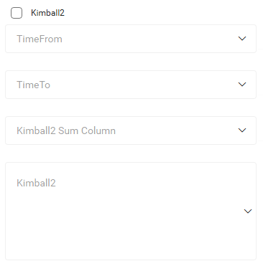Screen dimensions: 263x266
Task: Enable Kimball2 using the square checkbox
Action: click(x=17, y=13)
